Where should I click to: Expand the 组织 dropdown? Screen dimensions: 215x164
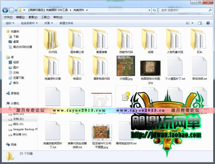tap(10, 23)
